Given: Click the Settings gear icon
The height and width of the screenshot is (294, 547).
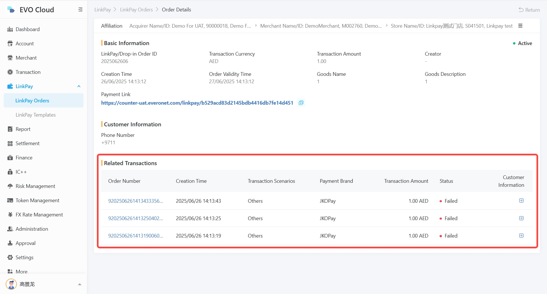Looking at the screenshot, I should tap(10, 257).
